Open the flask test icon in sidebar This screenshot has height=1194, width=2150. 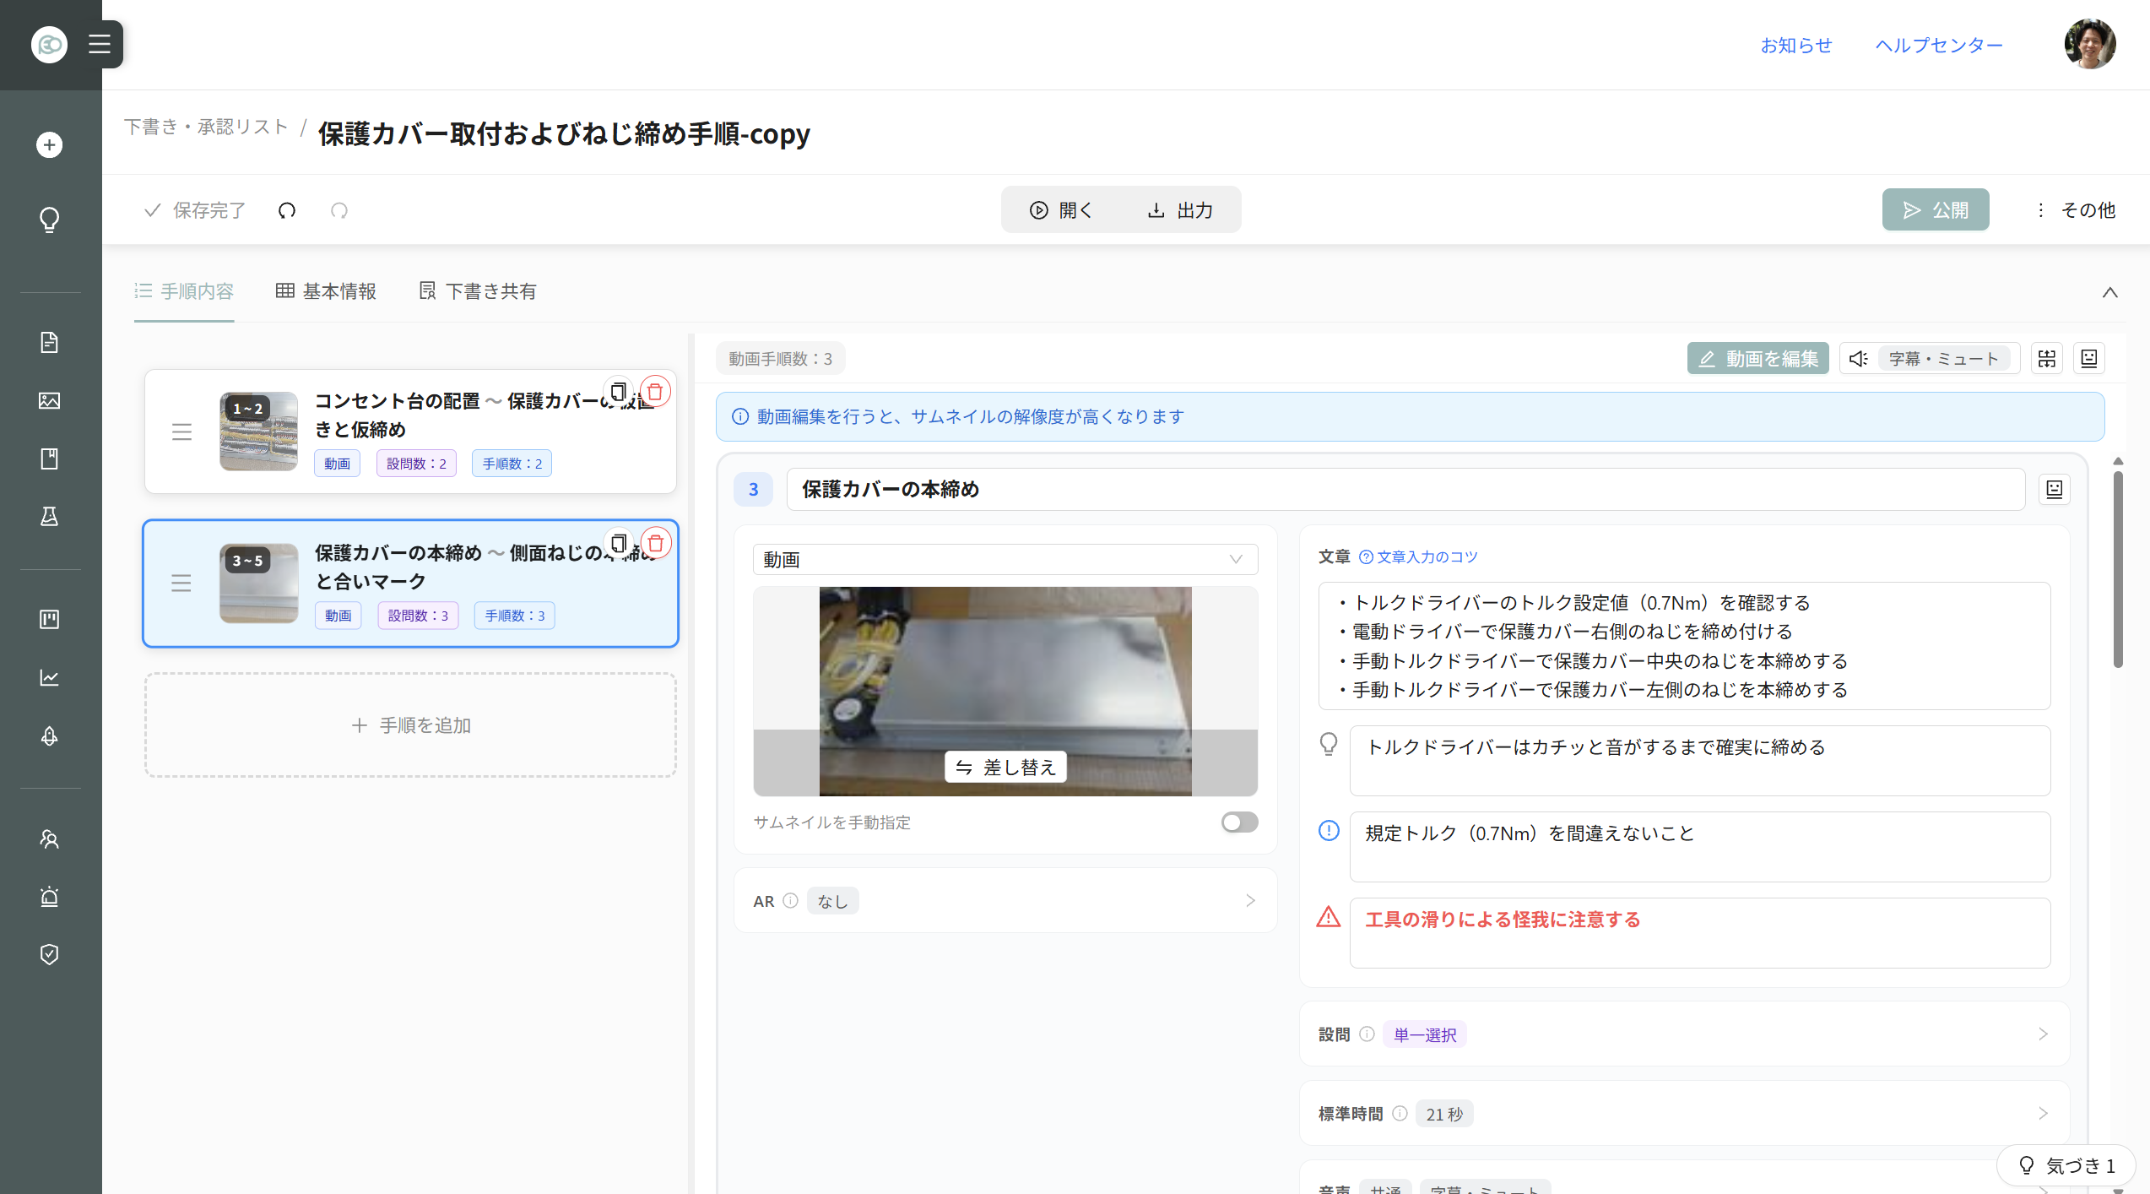point(50,517)
